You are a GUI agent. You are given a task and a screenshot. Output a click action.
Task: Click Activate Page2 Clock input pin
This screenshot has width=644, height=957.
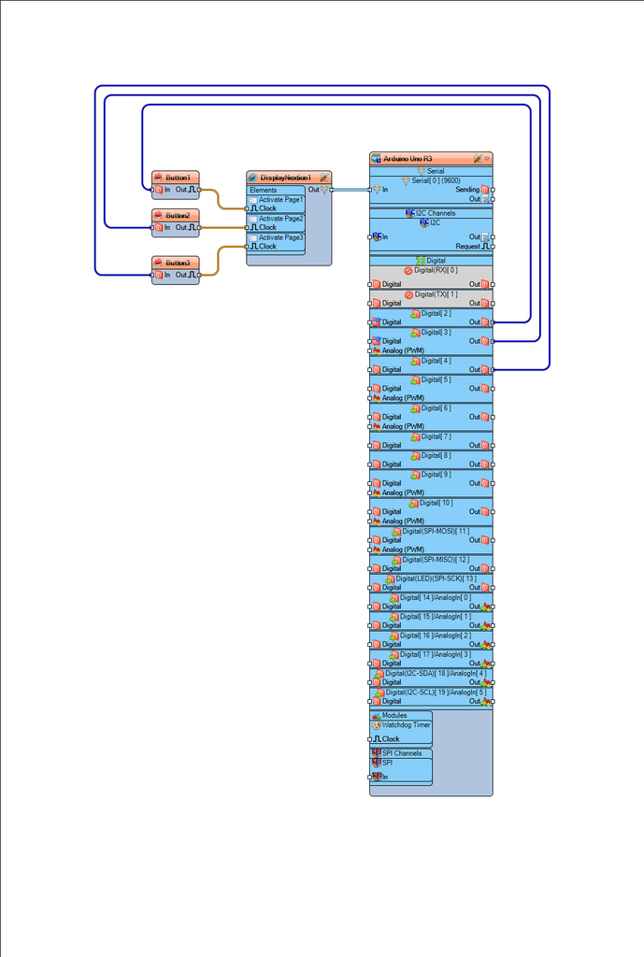[247, 228]
